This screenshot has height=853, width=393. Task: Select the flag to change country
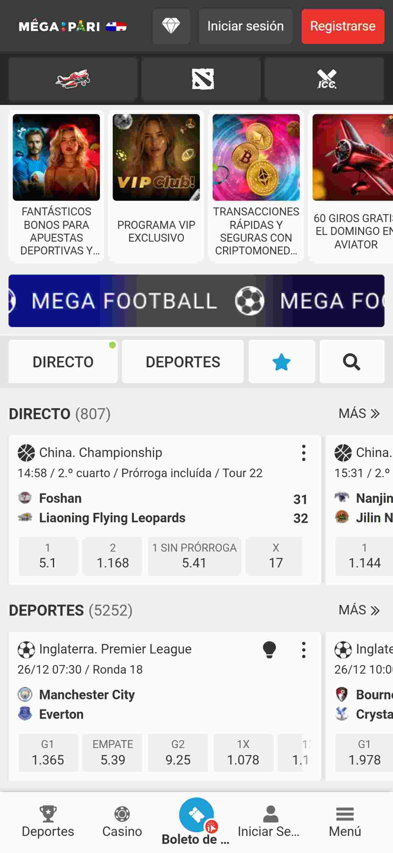[x=116, y=26]
